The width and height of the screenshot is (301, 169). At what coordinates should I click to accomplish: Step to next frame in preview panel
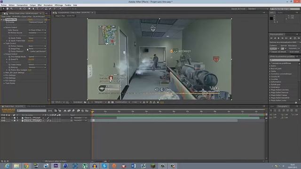283,38
